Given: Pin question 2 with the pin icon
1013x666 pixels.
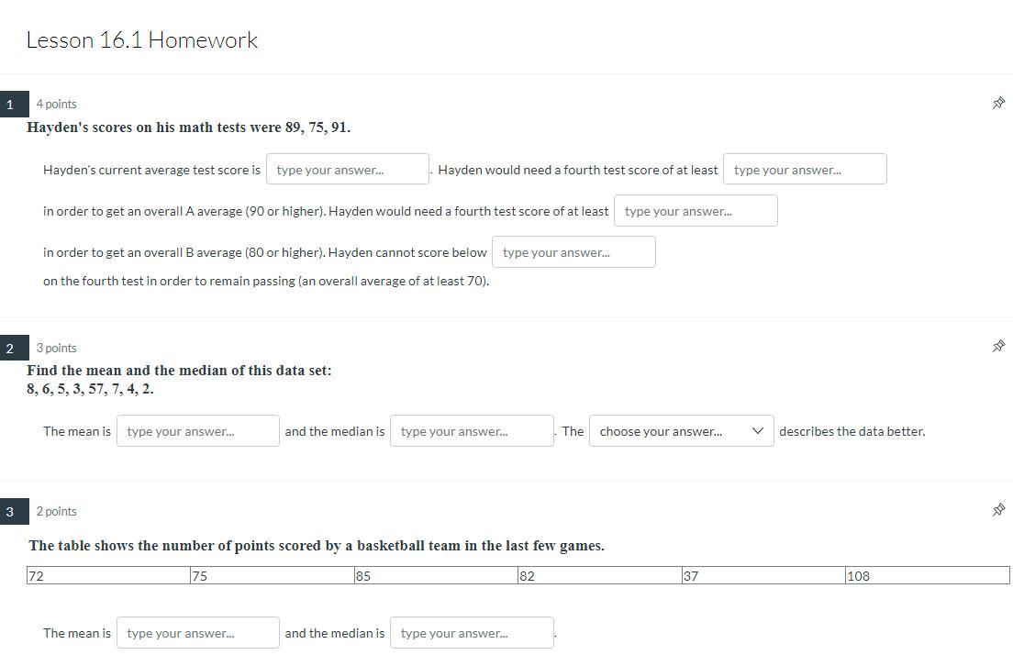Looking at the screenshot, I should 998,347.
